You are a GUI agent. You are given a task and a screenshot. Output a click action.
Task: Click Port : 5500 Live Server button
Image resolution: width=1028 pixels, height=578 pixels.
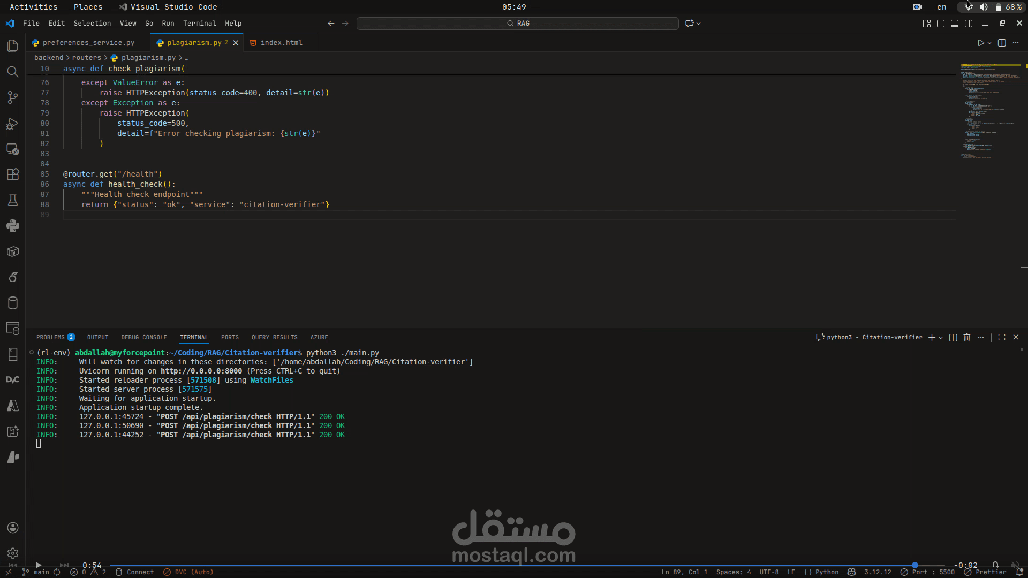pos(928,572)
